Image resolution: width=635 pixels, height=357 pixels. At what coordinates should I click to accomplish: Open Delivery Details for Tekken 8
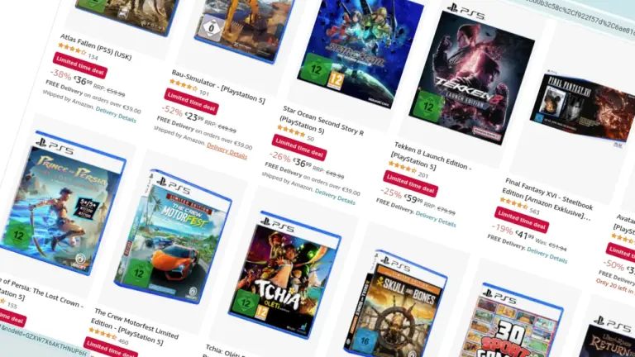click(x=436, y=218)
